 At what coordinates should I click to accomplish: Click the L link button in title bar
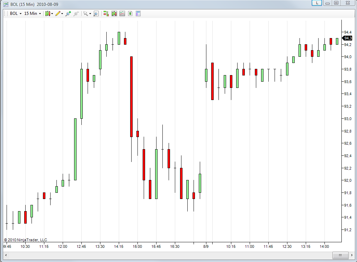point(317,3)
